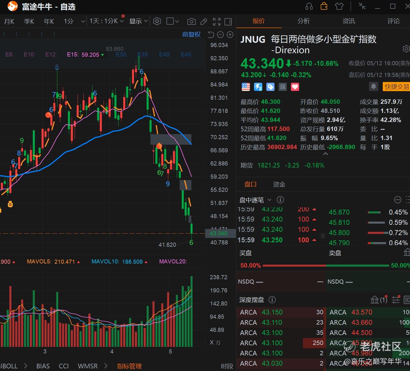Enter fullscreen chart mode
This screenshot has height=371, width=410.
[x=217, y=21]
